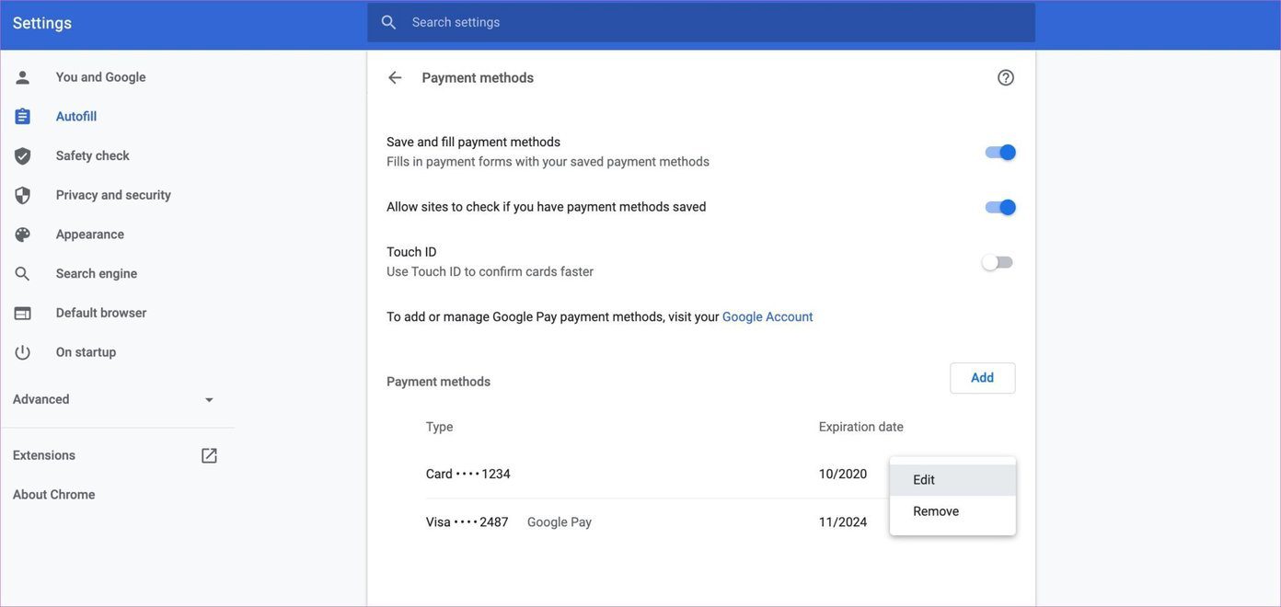Open You and Google settings

[x=100, y=77]
